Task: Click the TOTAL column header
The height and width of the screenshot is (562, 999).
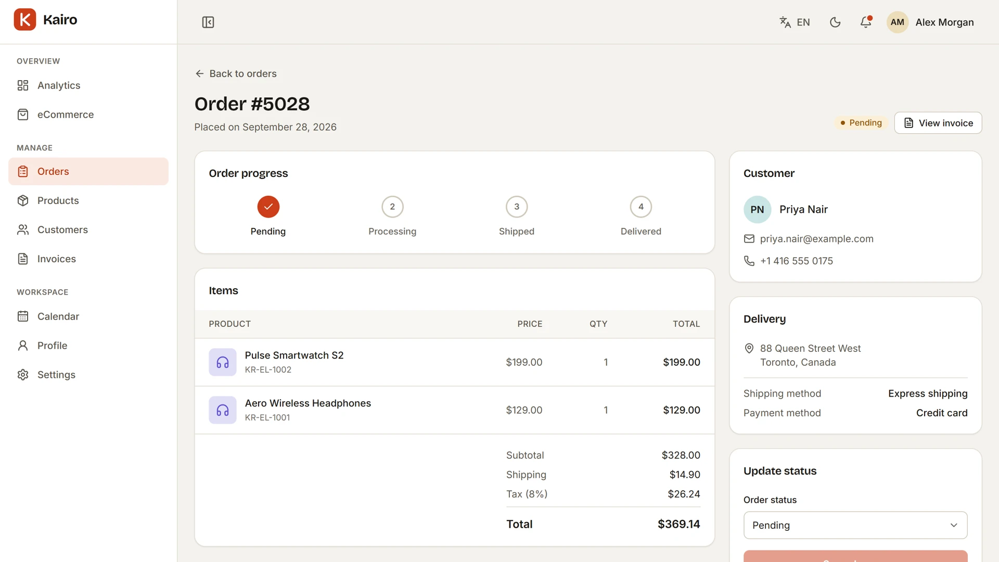Action: pyautogui.click(x=686, y=324)
